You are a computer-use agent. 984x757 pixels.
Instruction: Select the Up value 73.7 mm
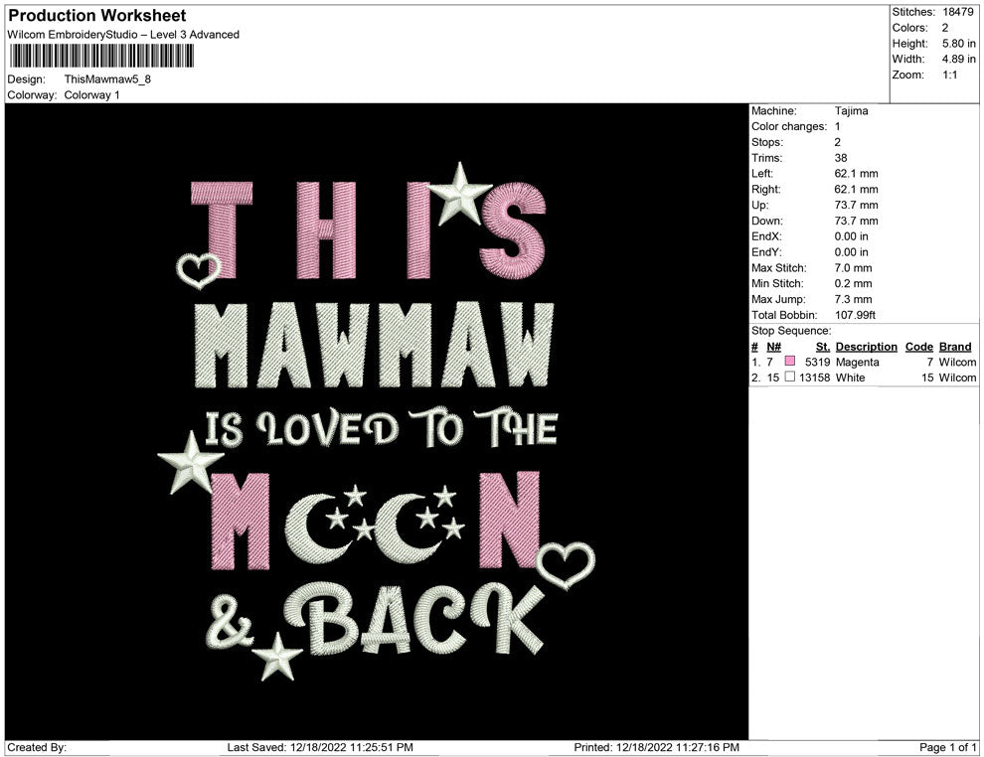coord(856,205)
